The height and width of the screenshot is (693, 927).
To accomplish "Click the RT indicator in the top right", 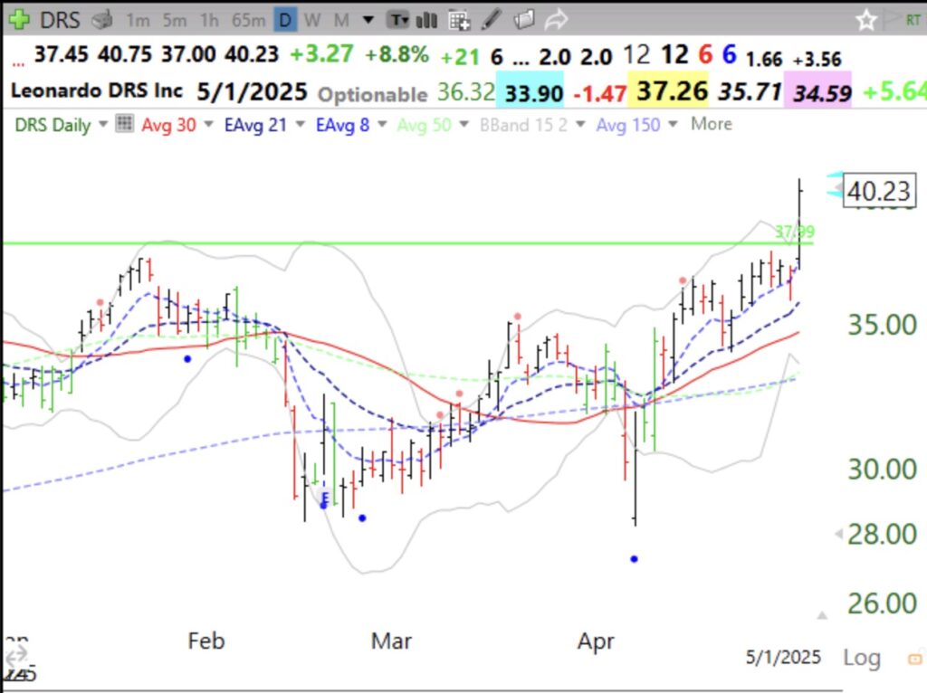I will coord(916,18).
